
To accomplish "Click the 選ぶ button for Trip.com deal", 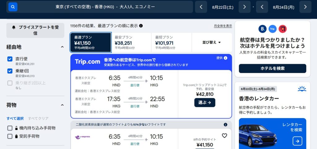I will (205, 102).
